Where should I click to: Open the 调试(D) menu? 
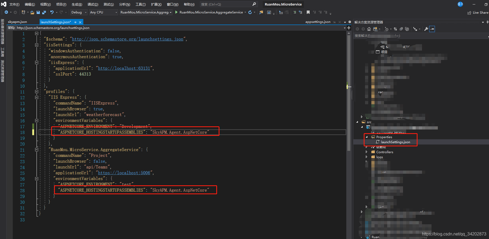[x=93, y=4]
